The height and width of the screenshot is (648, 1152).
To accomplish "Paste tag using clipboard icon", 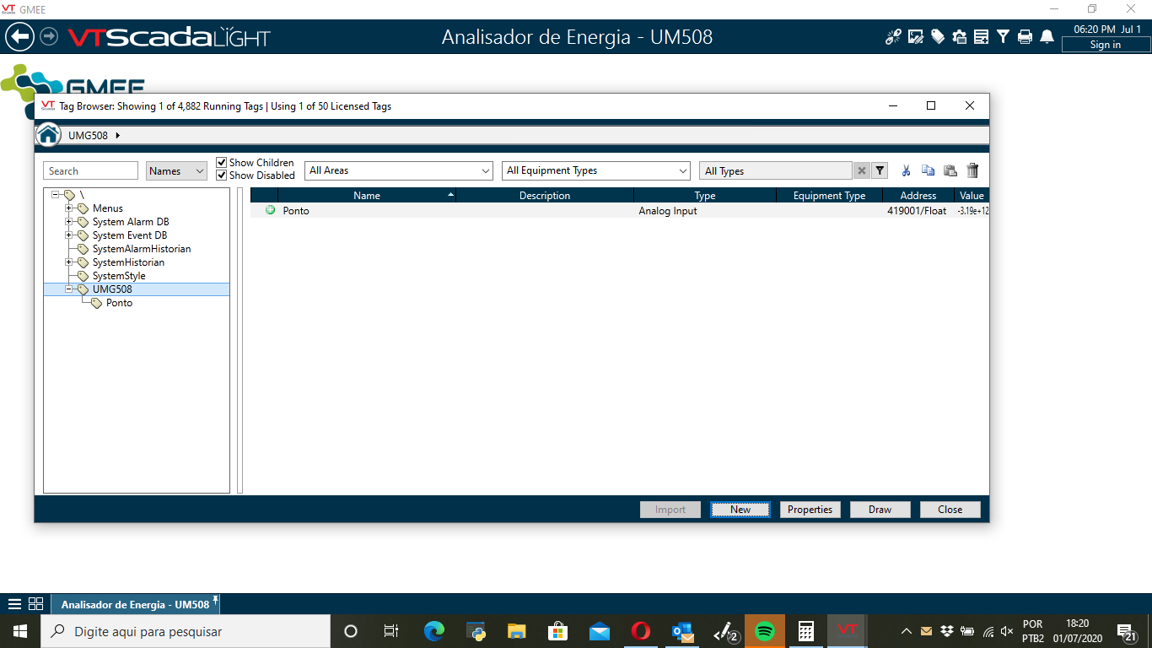I will pyautogui.click(x=950, y=170).
